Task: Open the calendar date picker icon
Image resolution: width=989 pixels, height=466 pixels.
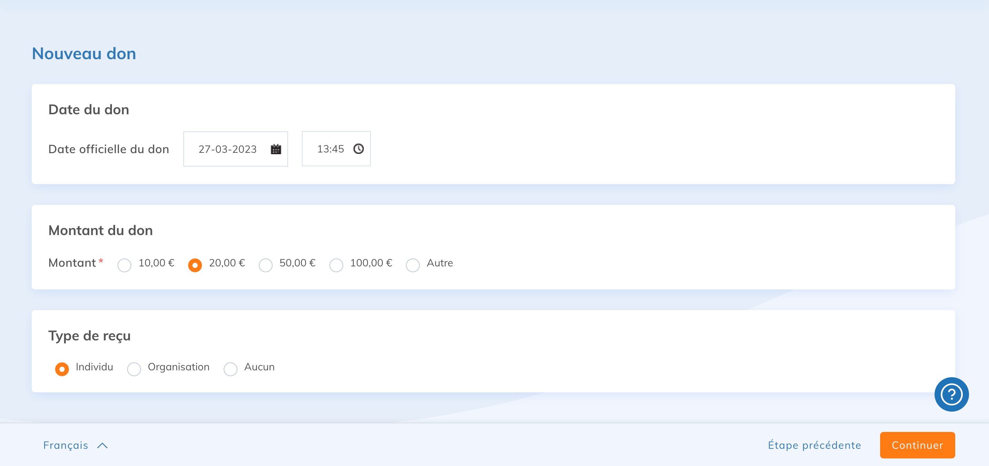Action: coord(276,149)
